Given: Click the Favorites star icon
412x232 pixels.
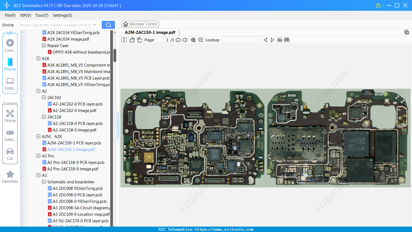Looking at the screenshot, I should [x=10, y=174].
